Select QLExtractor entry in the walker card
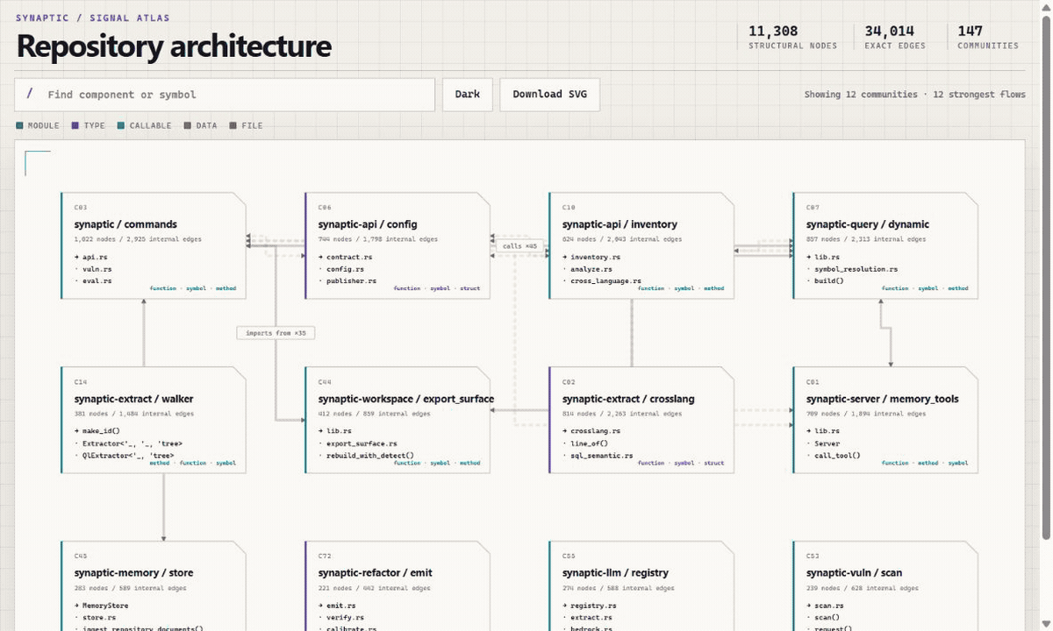The image size is (1053, 631). pos(128,455)
